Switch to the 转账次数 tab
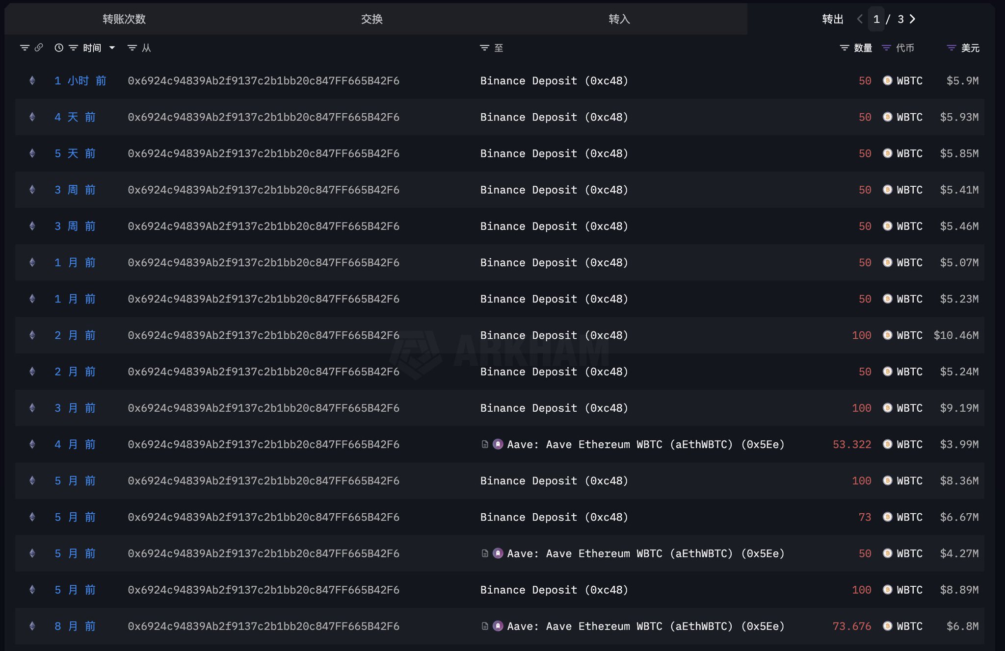This screenshot has width=1005, height=651. pos(124,19)
